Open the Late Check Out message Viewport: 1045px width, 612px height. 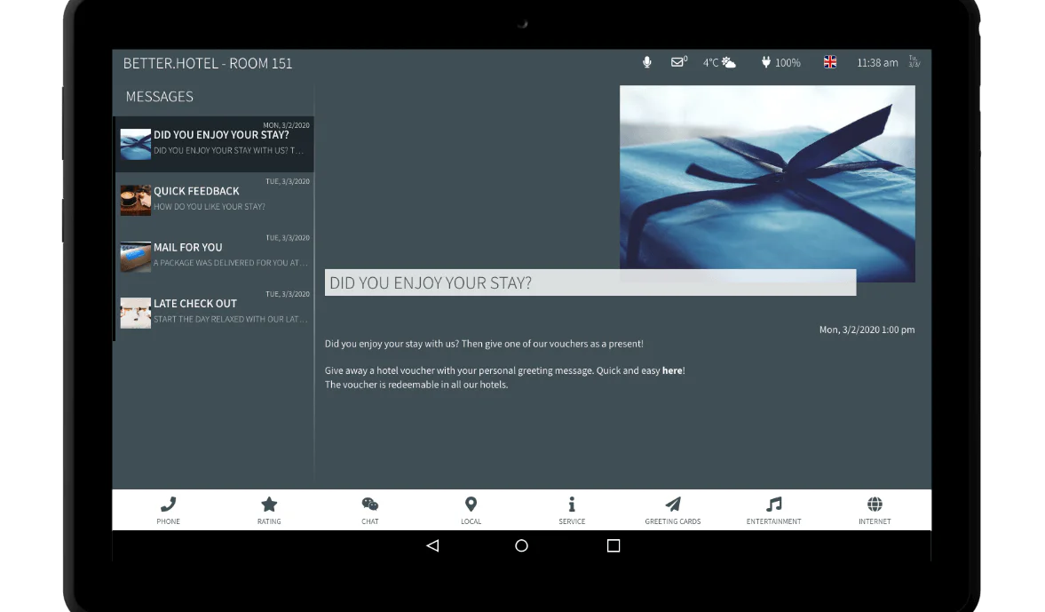214,313
